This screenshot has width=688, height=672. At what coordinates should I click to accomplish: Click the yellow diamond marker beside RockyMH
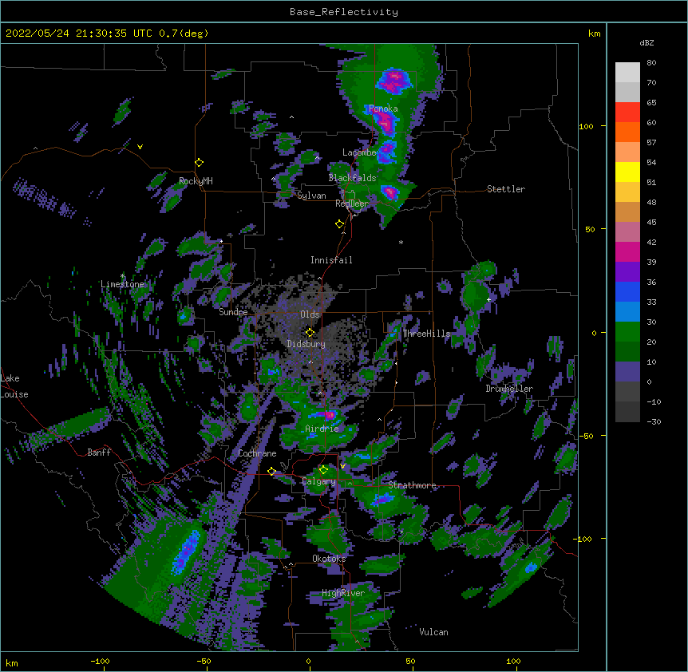[200, 163]
